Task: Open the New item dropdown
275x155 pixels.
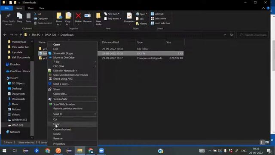Action: pyautogui.click(x=112, y=14)
